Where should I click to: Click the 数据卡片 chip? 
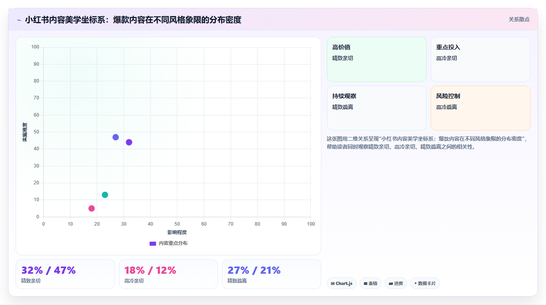click(425, 283)
